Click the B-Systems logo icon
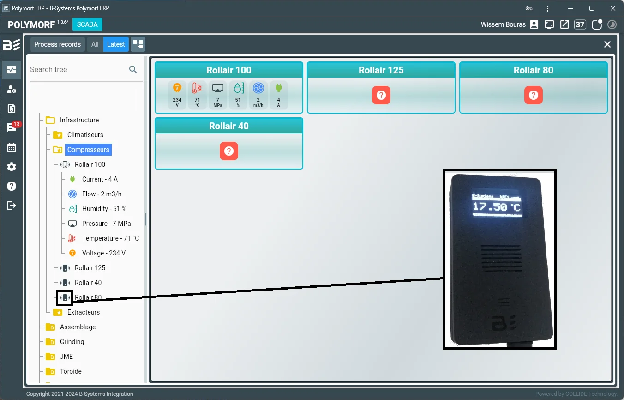This screenshot has height=400, width=624. 11,45
